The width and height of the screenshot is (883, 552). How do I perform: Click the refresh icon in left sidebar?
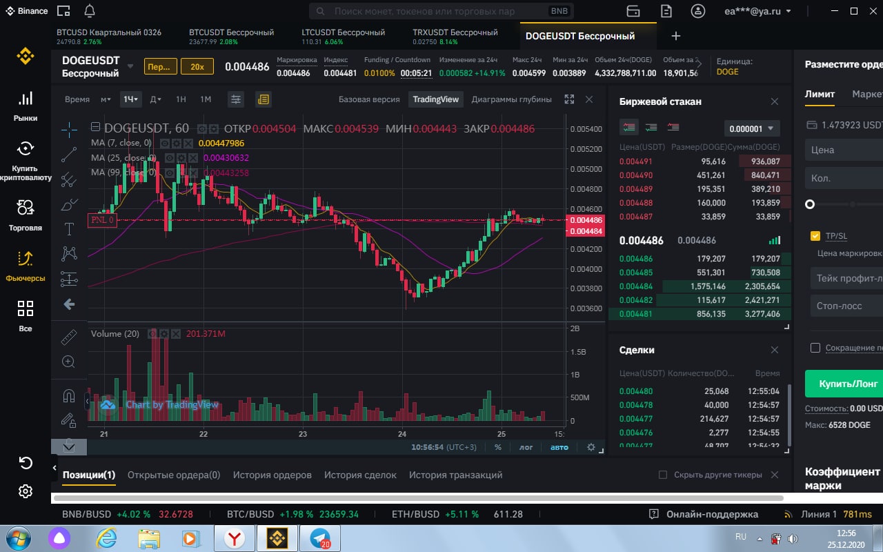coord(26,462)
